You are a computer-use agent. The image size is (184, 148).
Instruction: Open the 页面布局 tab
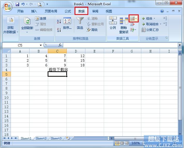click(x=51, y=11)
